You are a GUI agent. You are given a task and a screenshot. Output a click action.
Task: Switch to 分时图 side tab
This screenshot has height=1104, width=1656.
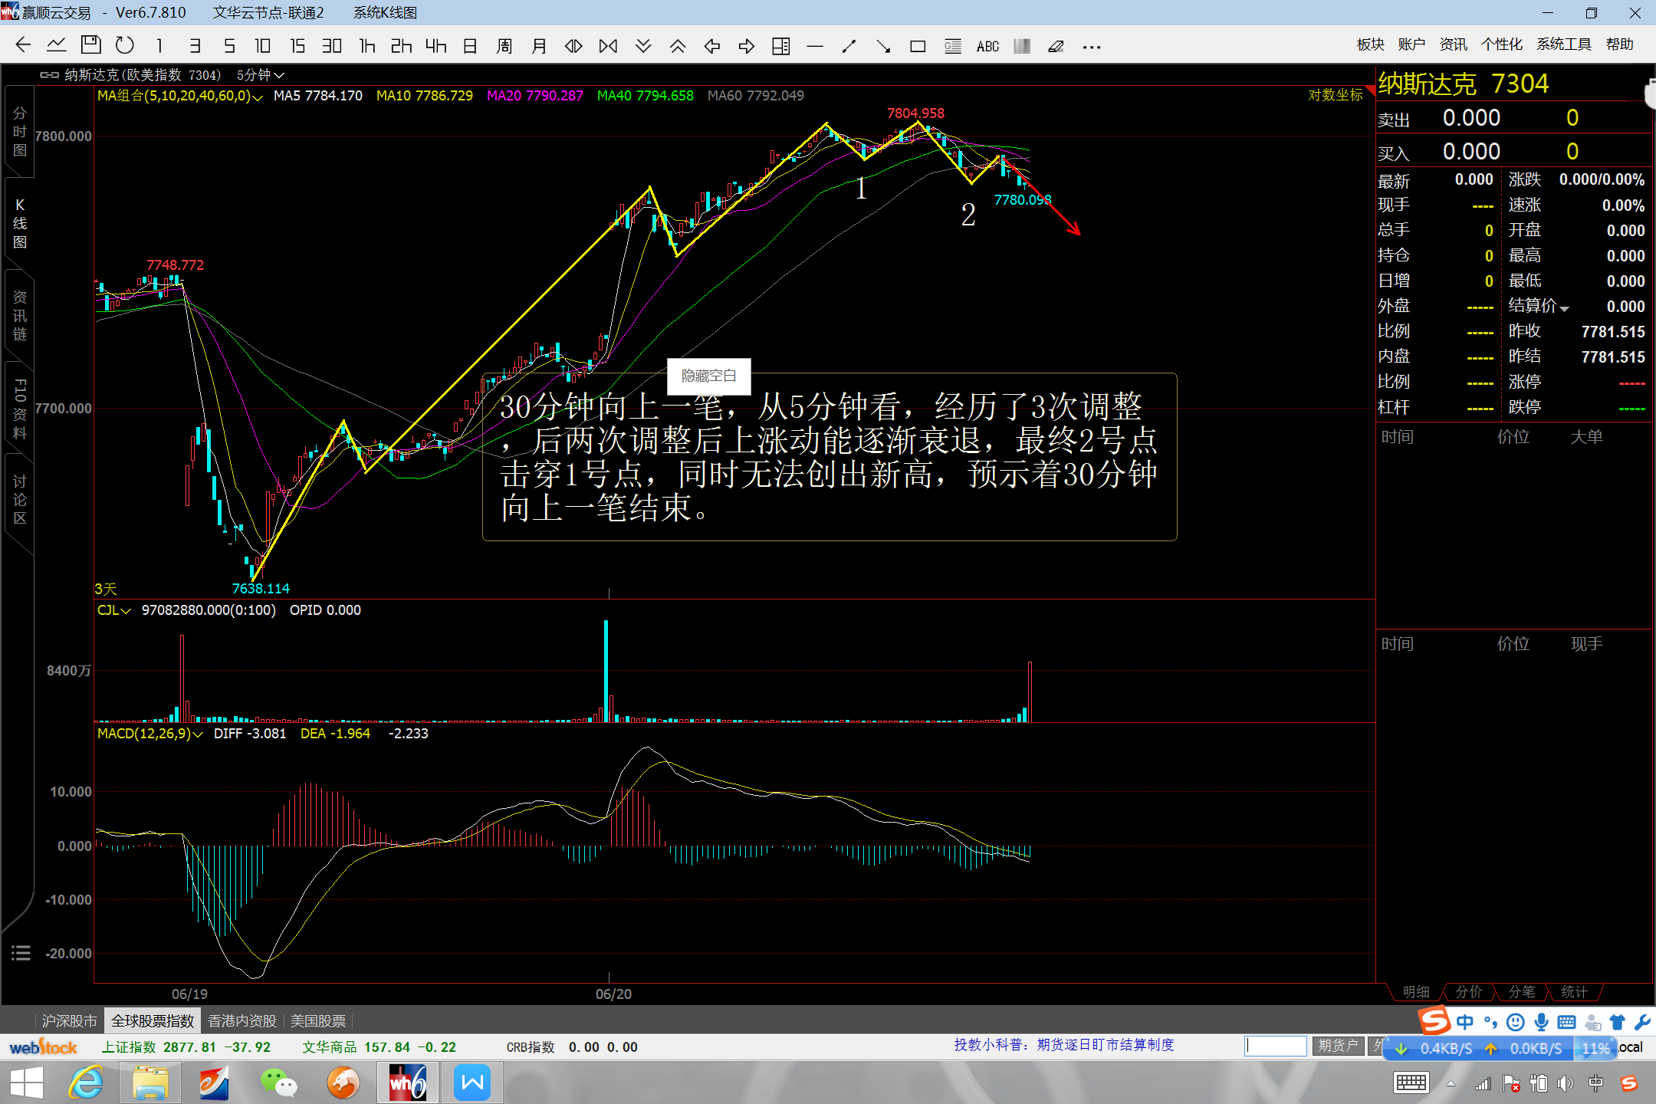[19, 132]
